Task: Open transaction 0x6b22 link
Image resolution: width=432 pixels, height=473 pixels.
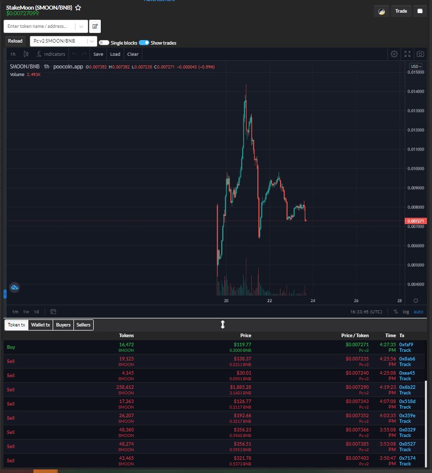Action: pos(407,387)
